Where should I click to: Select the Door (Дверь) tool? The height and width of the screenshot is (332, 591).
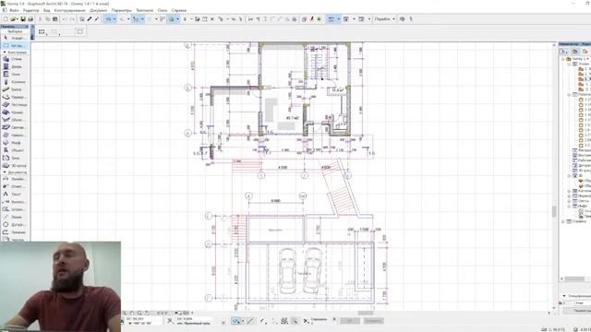click(x=15, y=66)
